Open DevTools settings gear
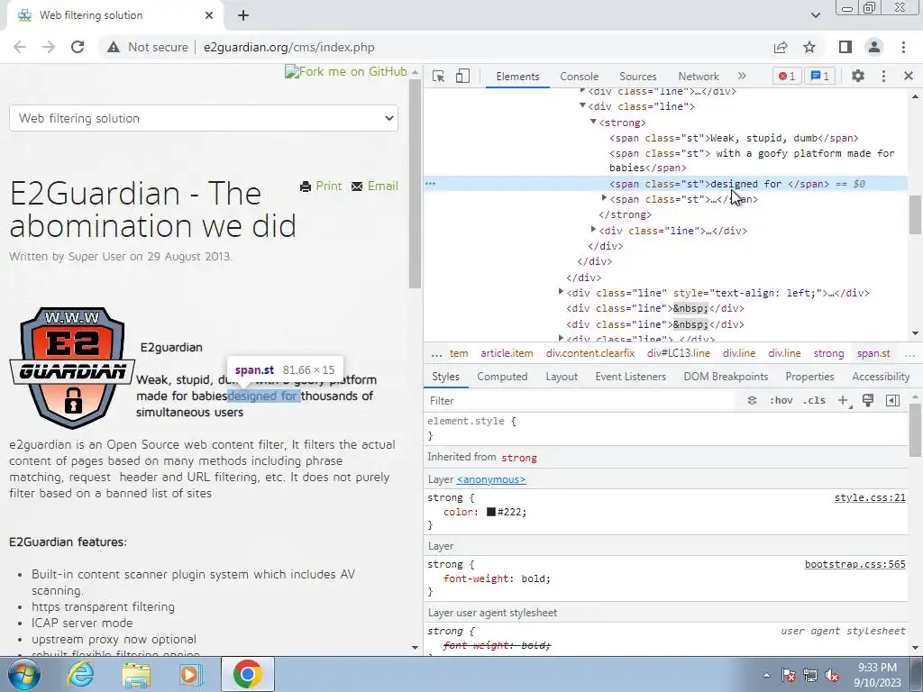923x692 pixels. [858, 76]
